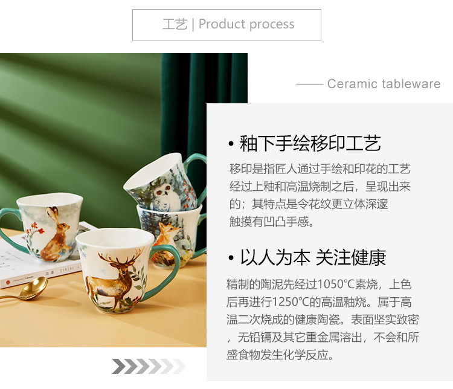Viewport: 453px width, 389px height.
Task: Click the owl mug on top
Action: click(x=165, y=182)
